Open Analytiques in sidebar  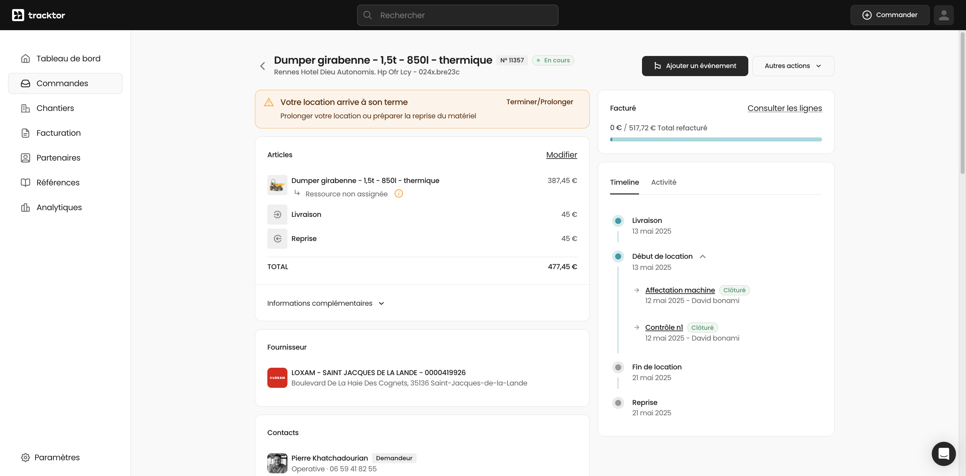coord(65,207)
